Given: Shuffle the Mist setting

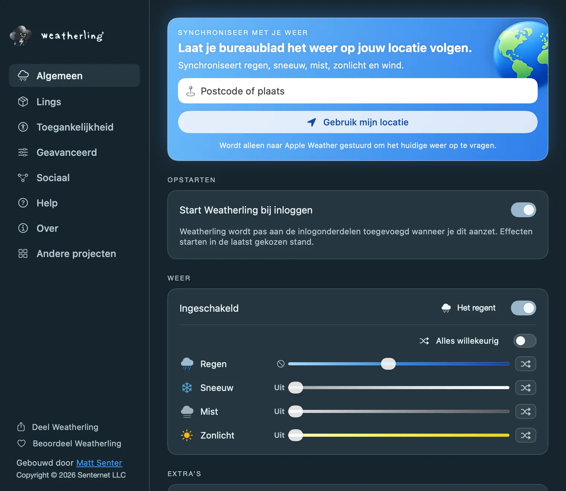Looking at the screenshot, I should (526, 411).
